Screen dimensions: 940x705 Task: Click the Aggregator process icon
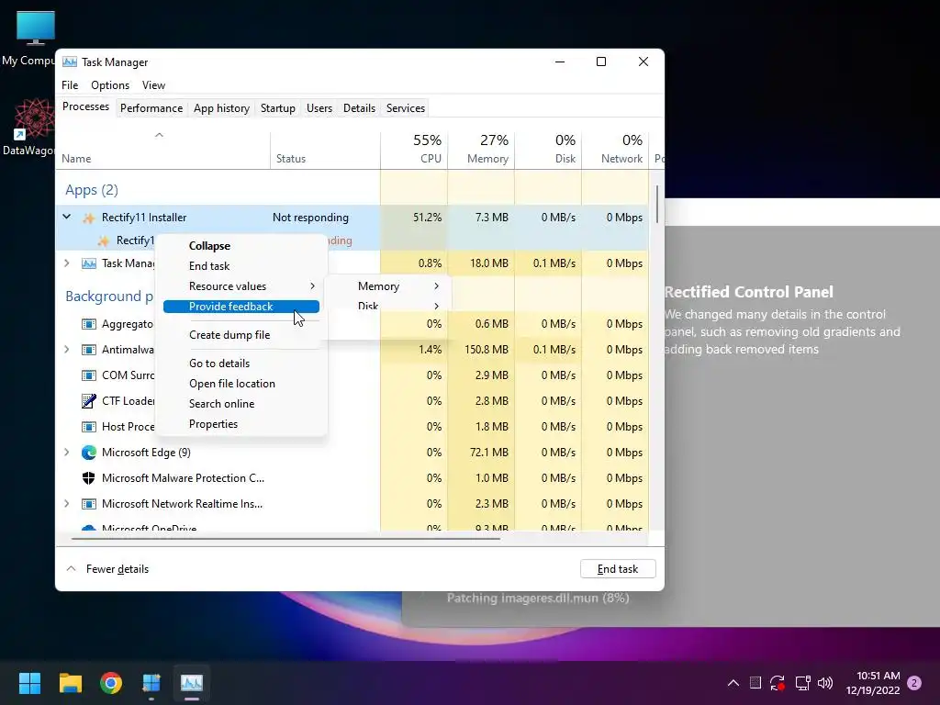(89, 324)
